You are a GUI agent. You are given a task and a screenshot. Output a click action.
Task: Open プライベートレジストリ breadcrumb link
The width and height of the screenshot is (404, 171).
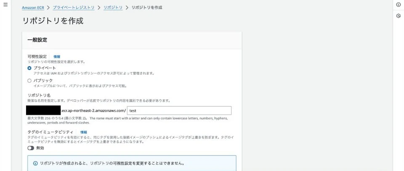point(74,8)
